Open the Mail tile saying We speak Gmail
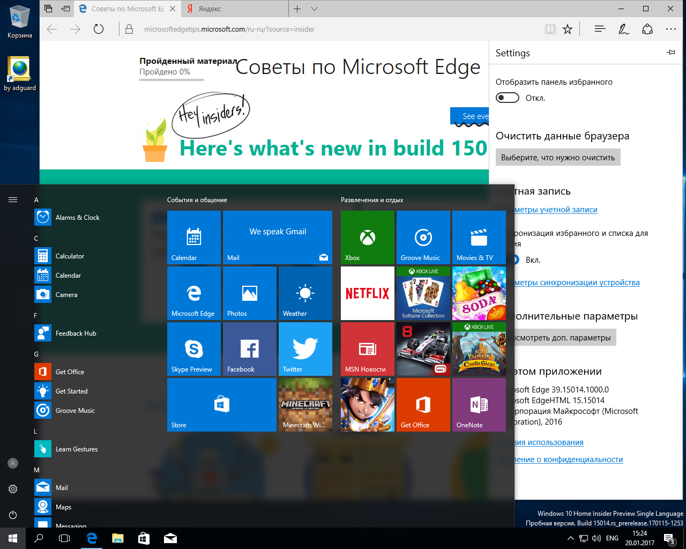This screenshot has height=549, width=686. coord(278,238)
